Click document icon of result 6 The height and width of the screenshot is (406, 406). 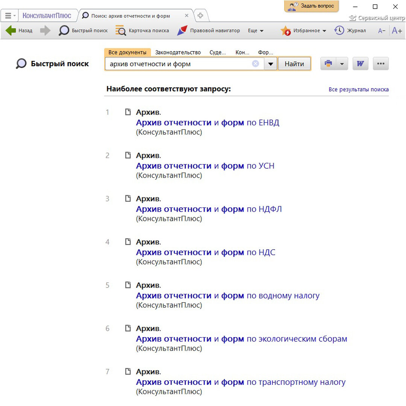(128, 328)
